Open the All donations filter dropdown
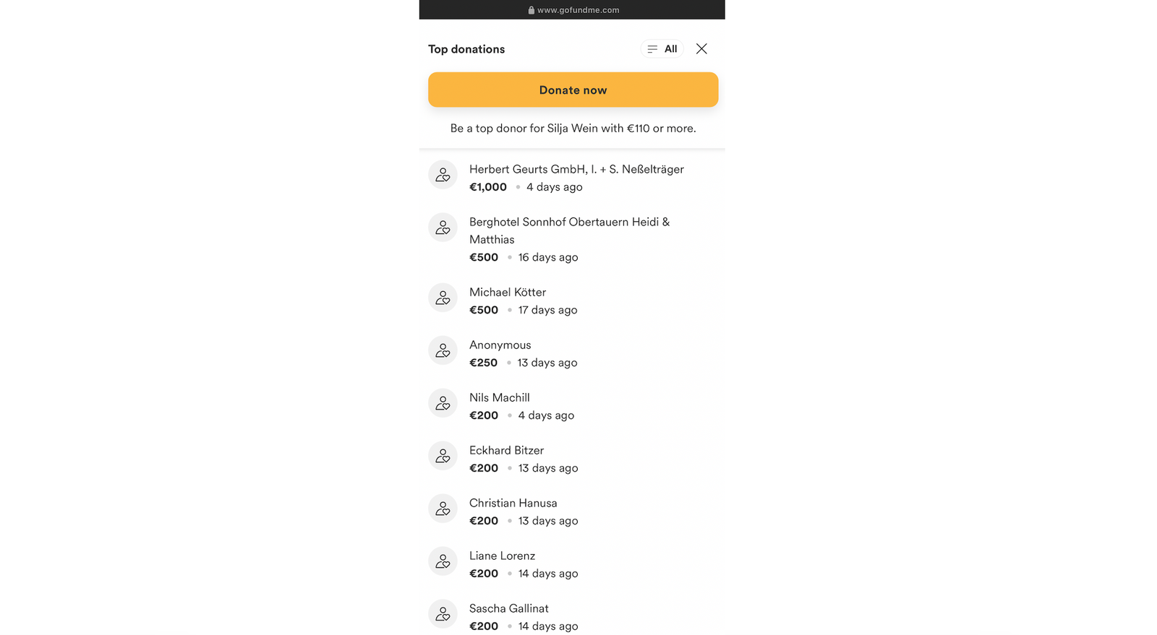The width and height of the screenshot is (1157, 635). [x=662, y=49]
